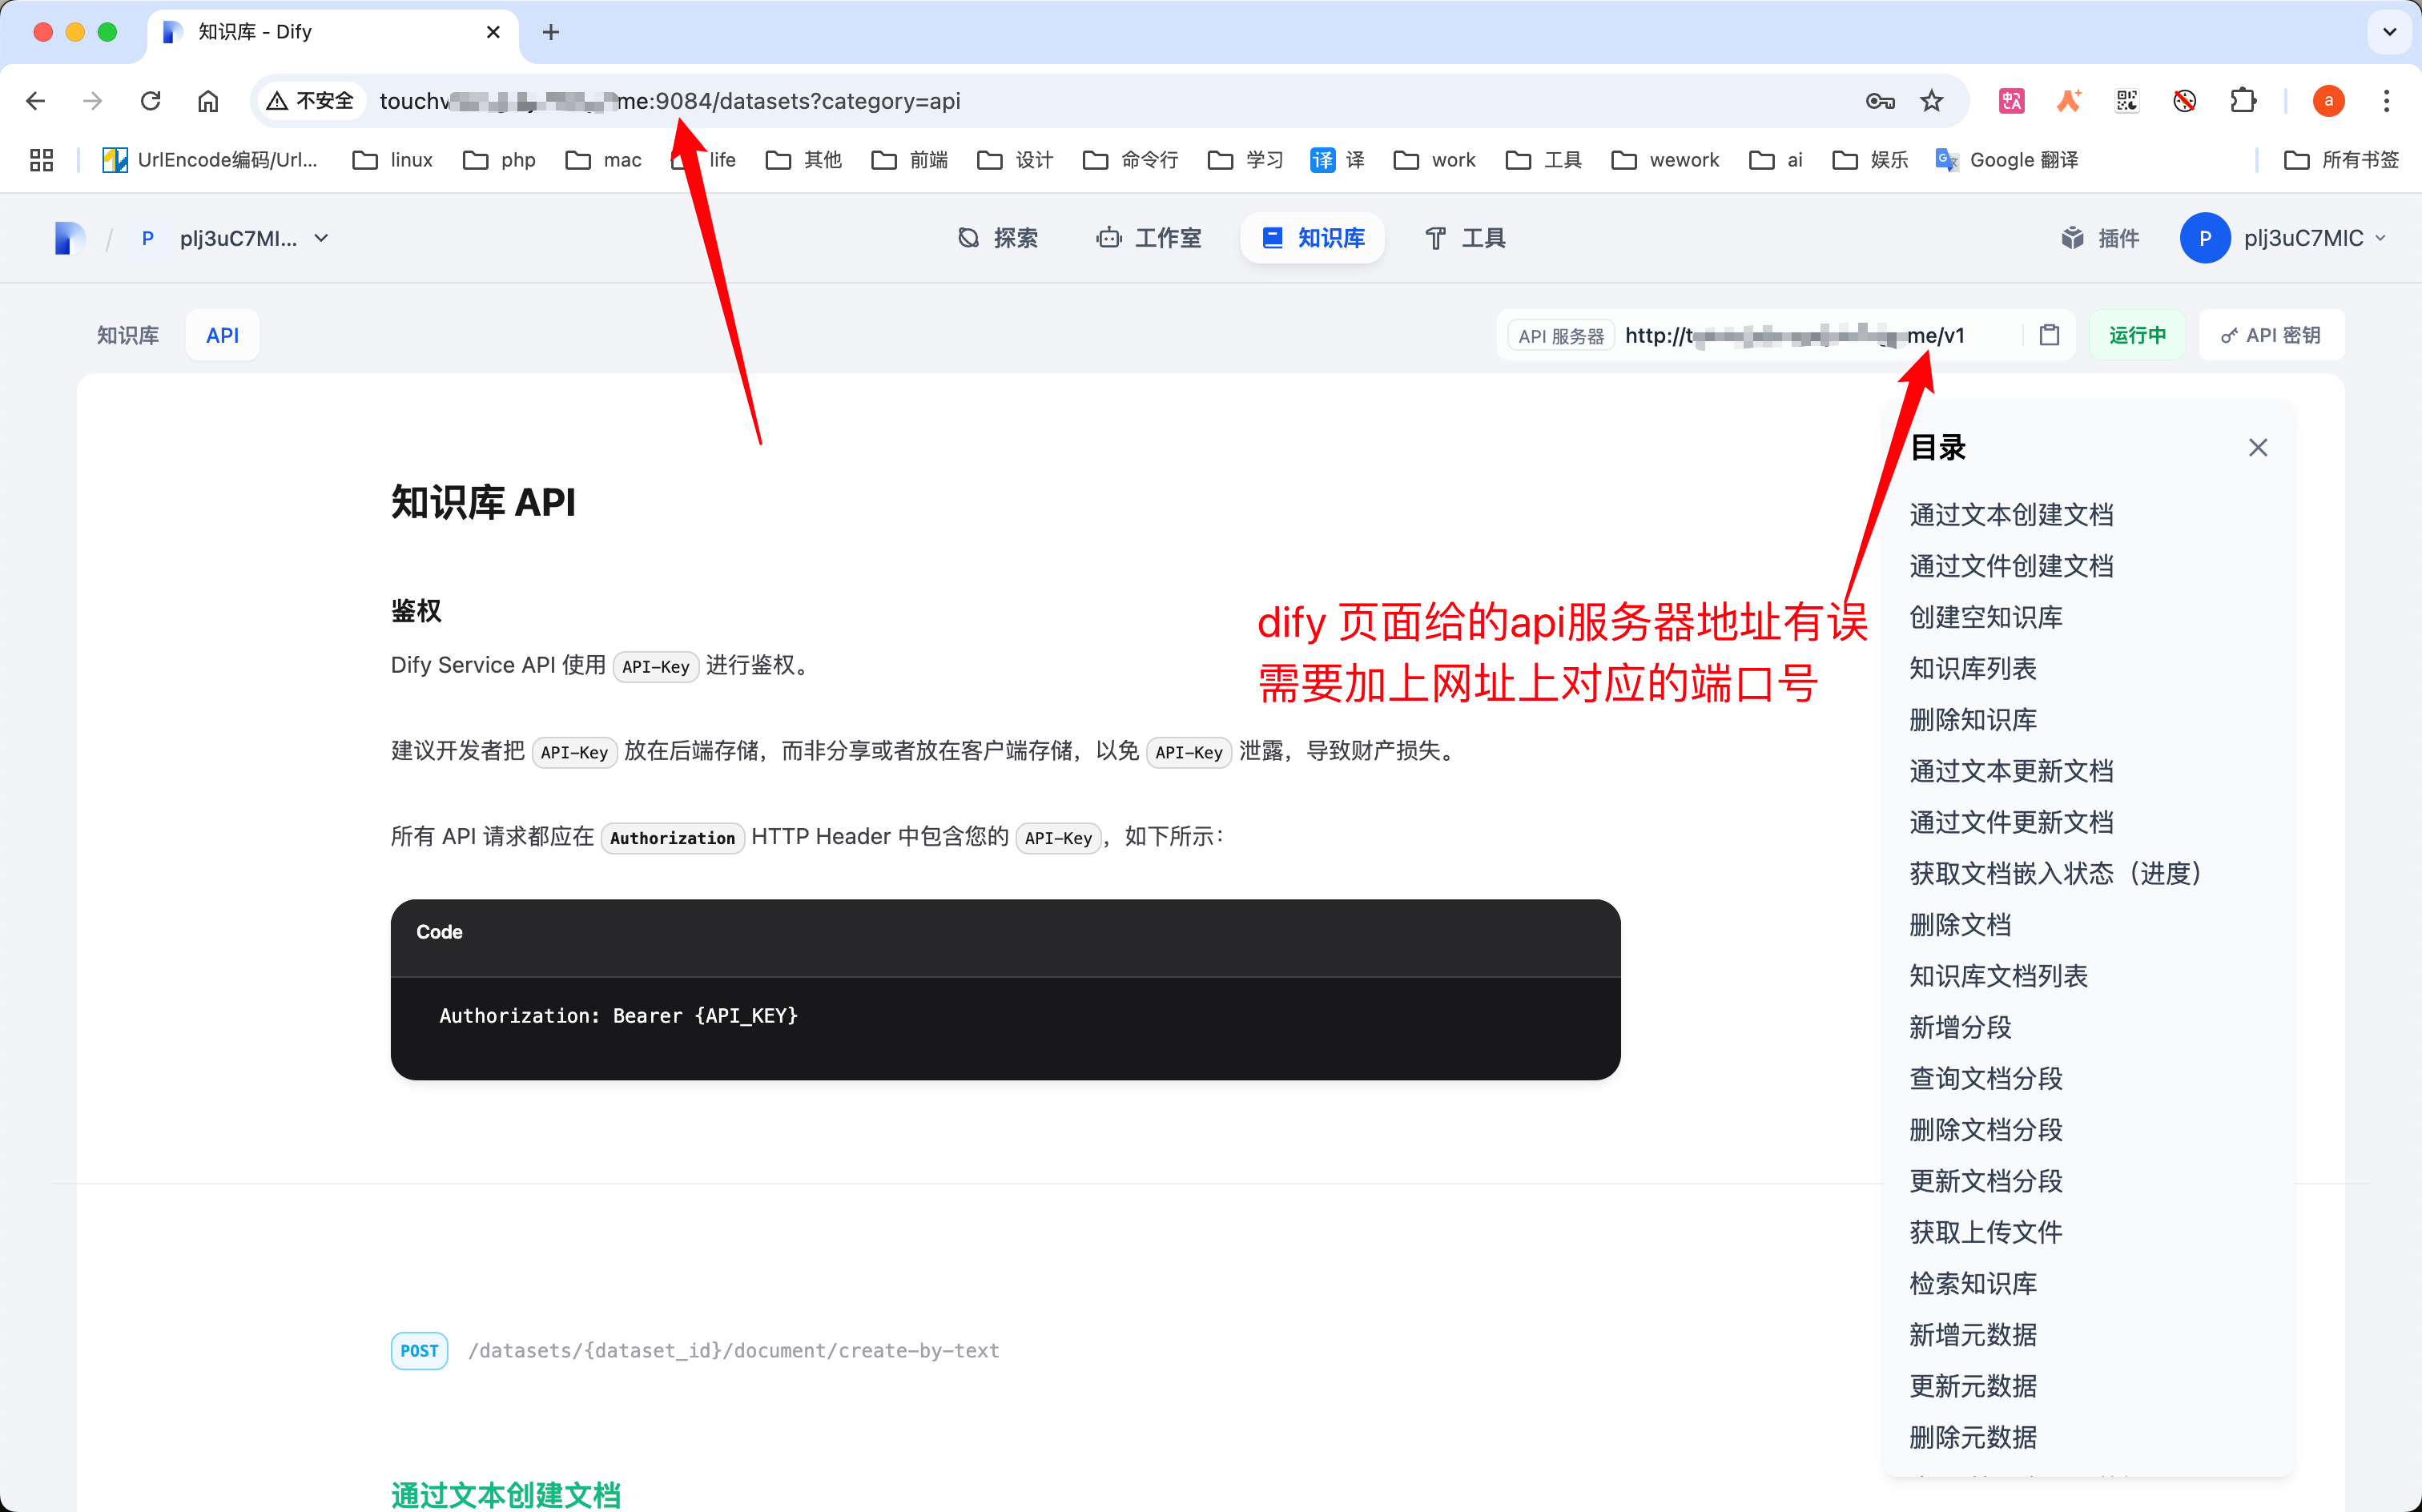Select the 知识库 top navigation item
The height and width of the screenshot is (1512, 2422).
1313,238
